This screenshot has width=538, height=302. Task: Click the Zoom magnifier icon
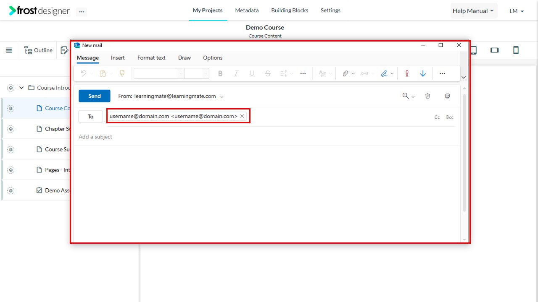coord(406,96)
